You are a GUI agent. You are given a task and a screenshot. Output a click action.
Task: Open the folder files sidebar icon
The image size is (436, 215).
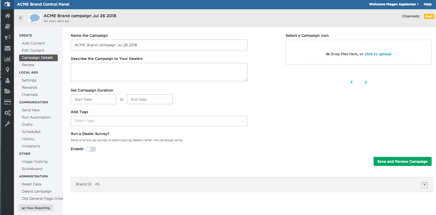[7, 91]
